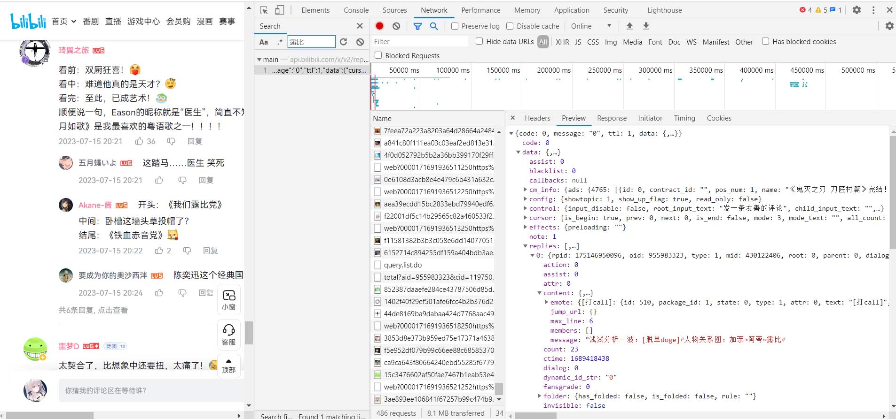Stop recording network log
The width and height of the screenshot is (896, 419).
point(380,26)
